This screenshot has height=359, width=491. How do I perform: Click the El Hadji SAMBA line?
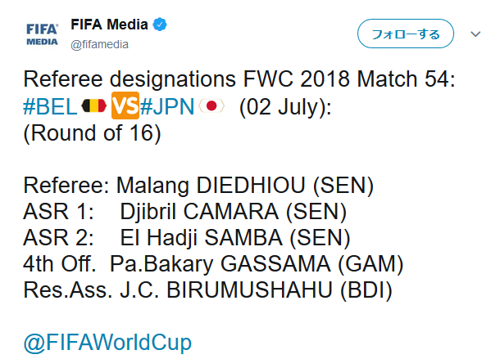coord(187,238)
